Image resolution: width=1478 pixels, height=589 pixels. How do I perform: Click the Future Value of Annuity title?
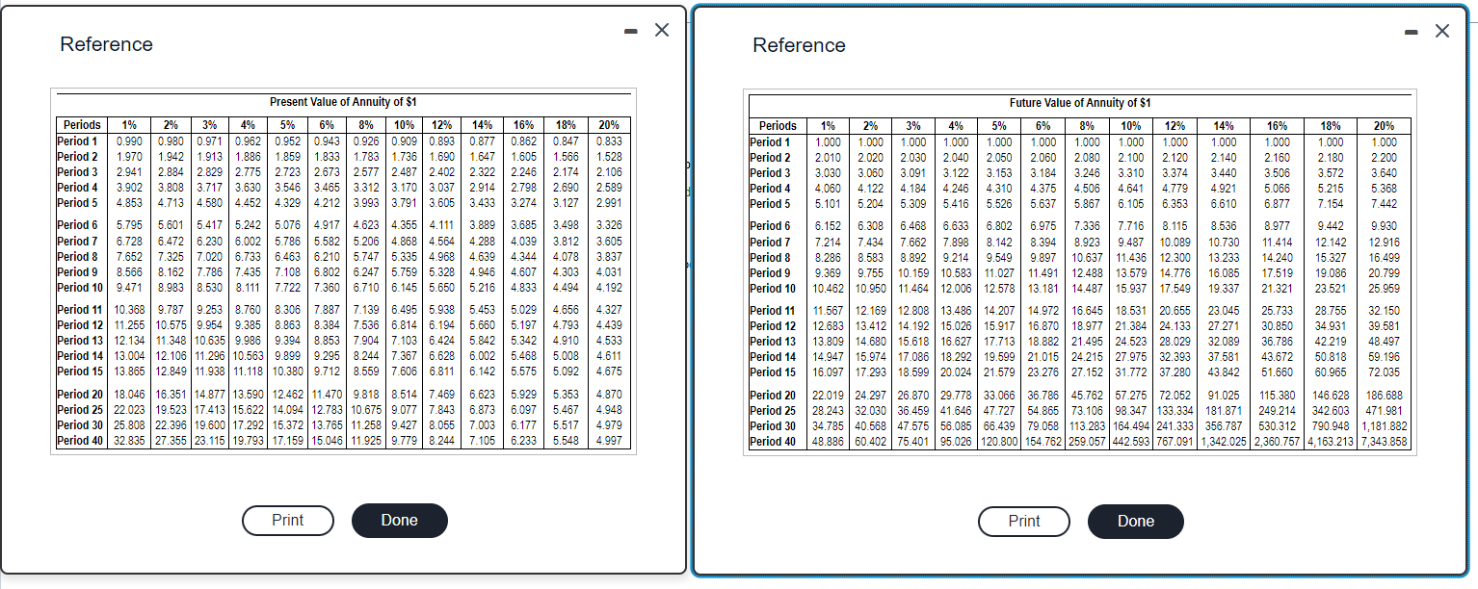point(1081,103)
